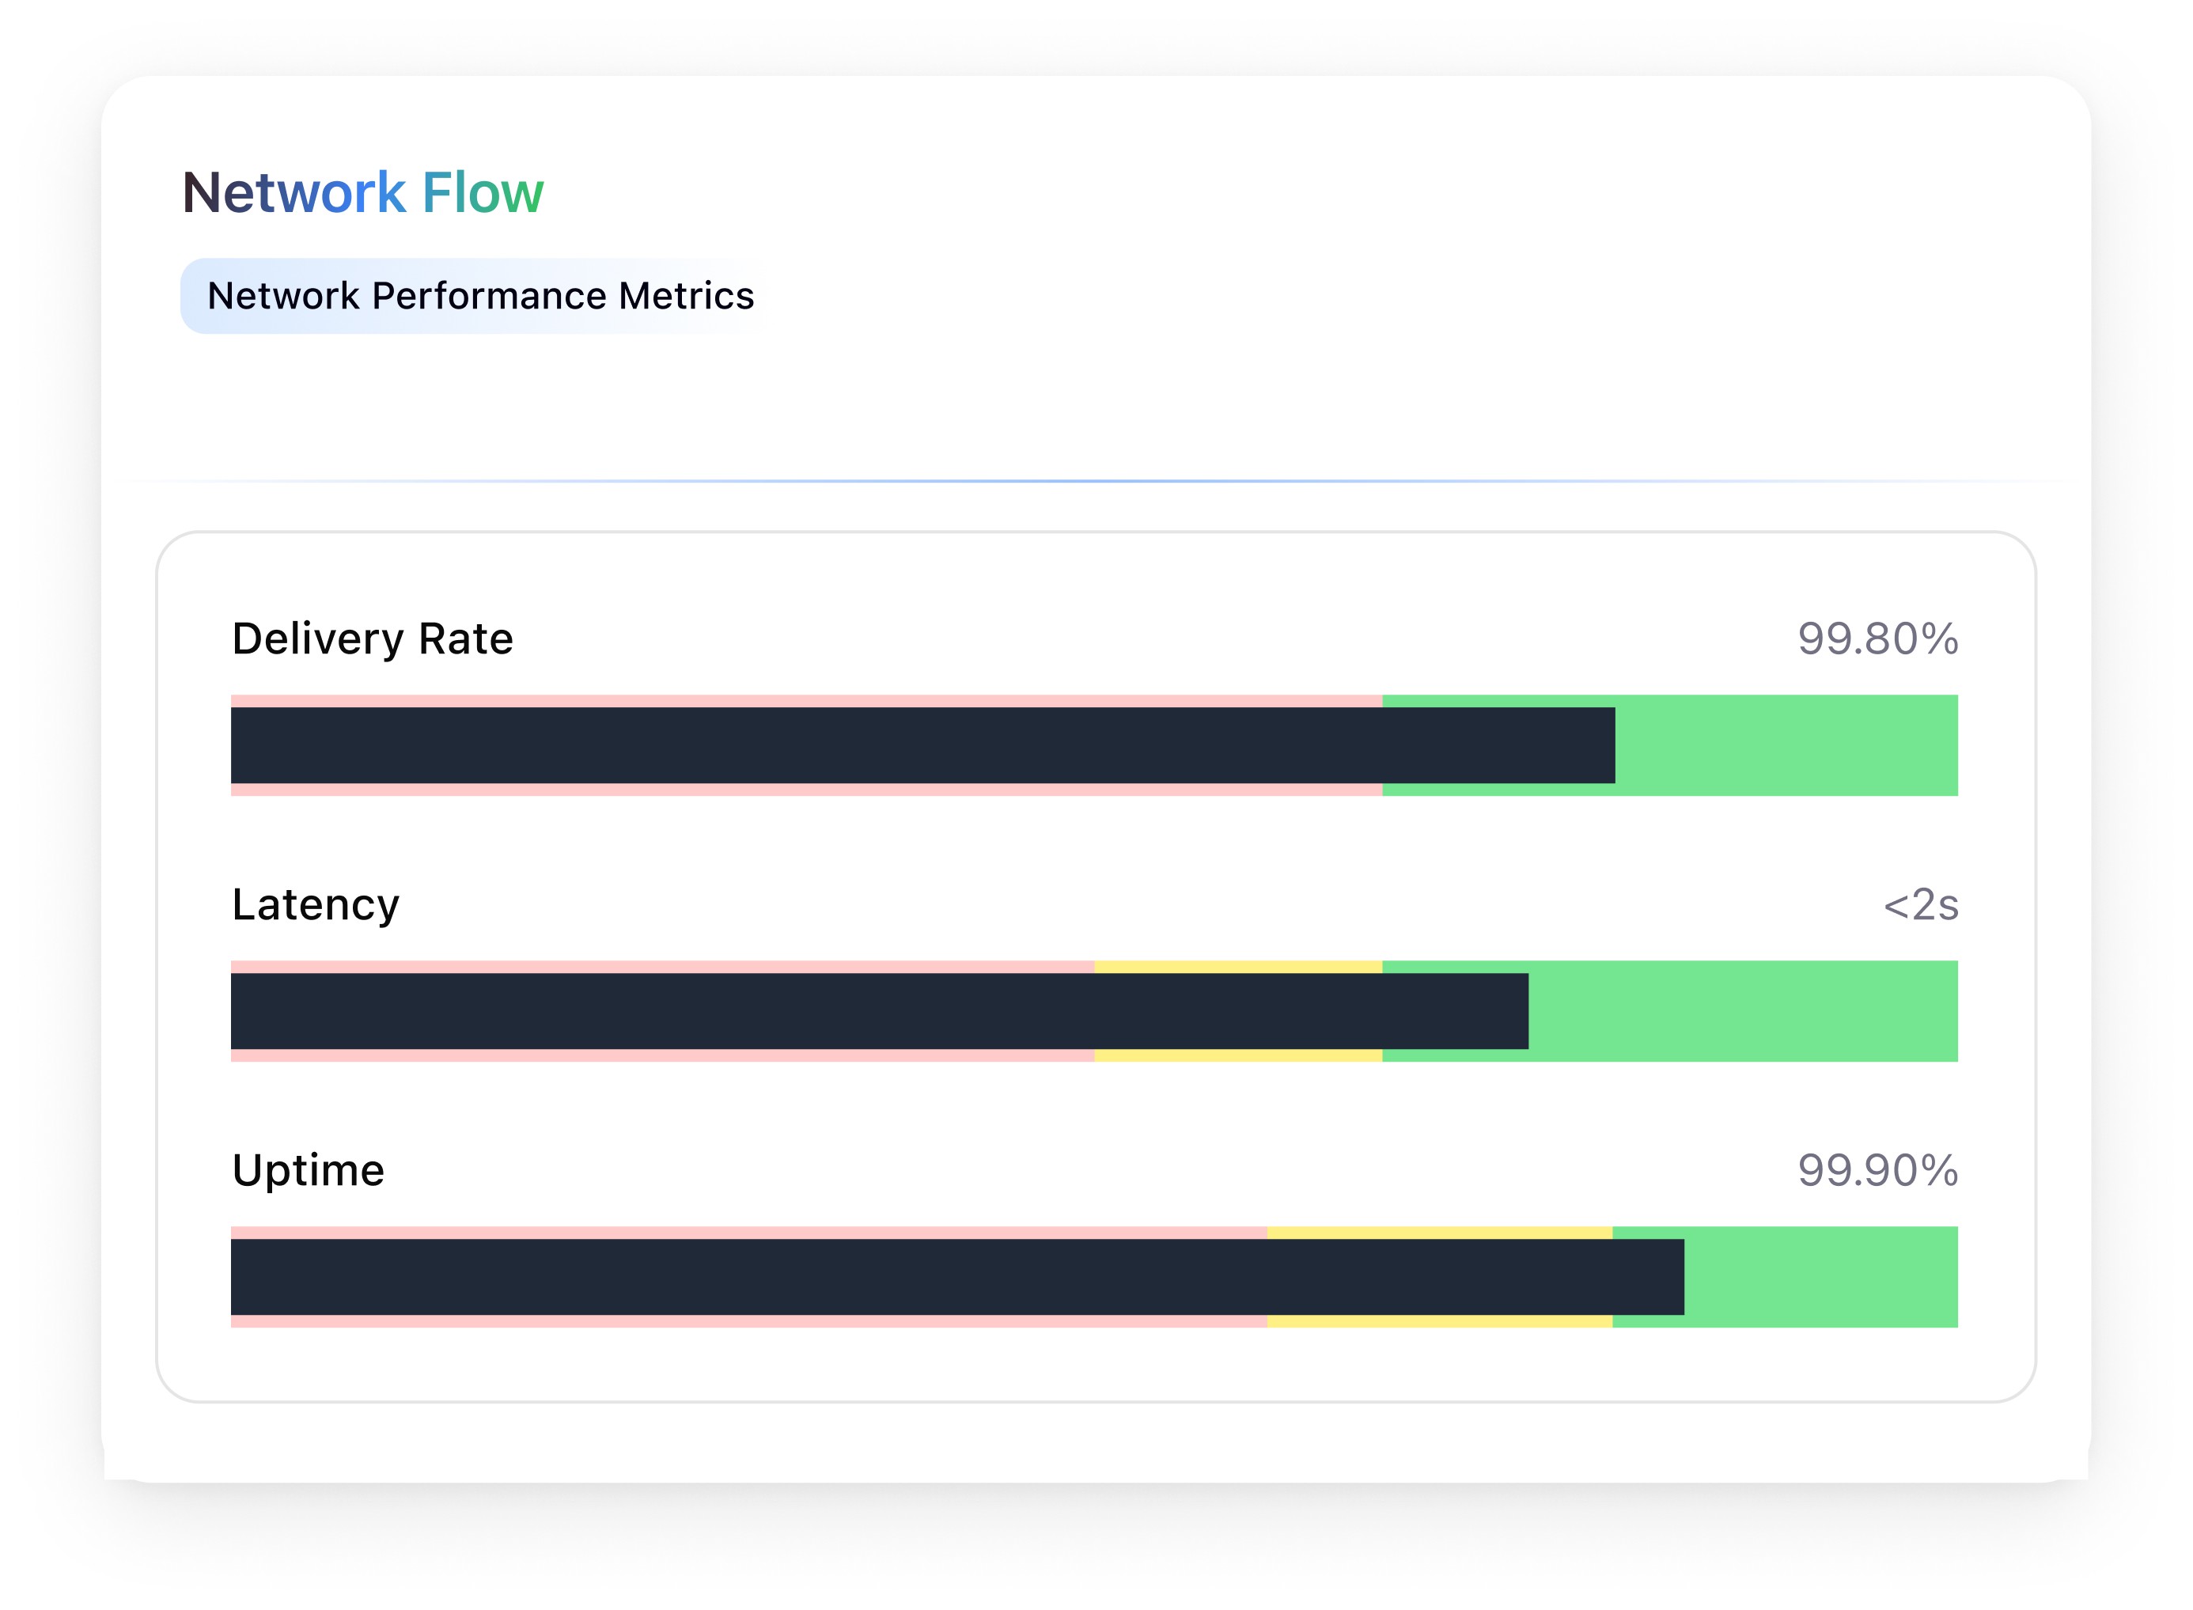Click the 99.90% uptime value
Image resolution: width=2193 pixels, height=1610 pixels.
coord(1877,1170)
